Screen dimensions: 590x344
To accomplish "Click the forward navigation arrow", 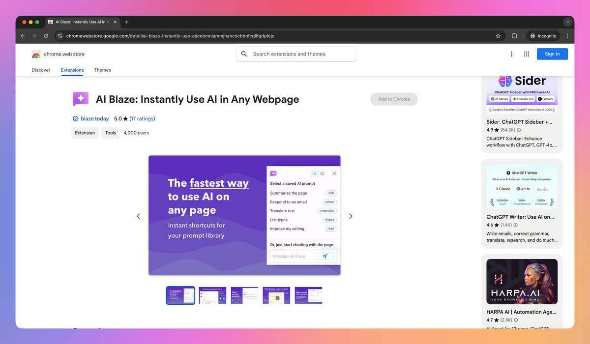I will coord(34,36).
